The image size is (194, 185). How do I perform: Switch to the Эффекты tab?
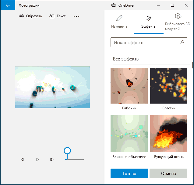point(149,22)
